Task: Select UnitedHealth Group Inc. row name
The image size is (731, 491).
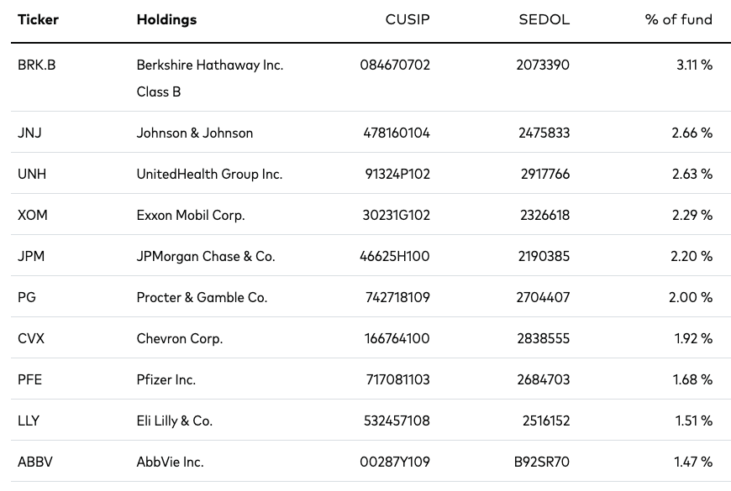Action: coord(209,174)
